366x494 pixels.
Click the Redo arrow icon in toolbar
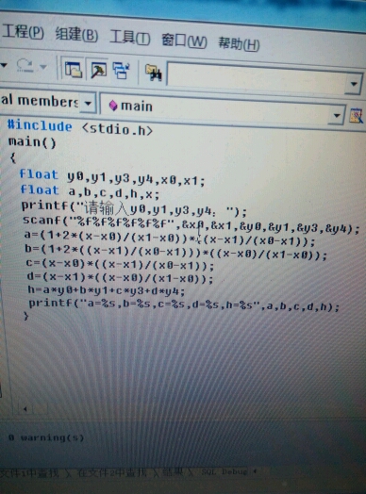(25, 65)
